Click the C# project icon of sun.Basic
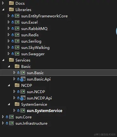This screenshot has height=137, width=117. click(x=23, y=73)
